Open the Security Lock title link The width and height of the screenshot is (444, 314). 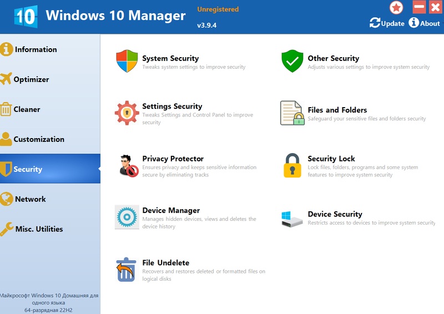click(331, 159)
